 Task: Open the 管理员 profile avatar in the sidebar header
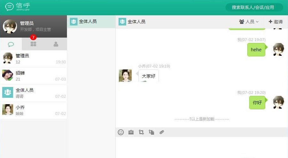(10, 26)
